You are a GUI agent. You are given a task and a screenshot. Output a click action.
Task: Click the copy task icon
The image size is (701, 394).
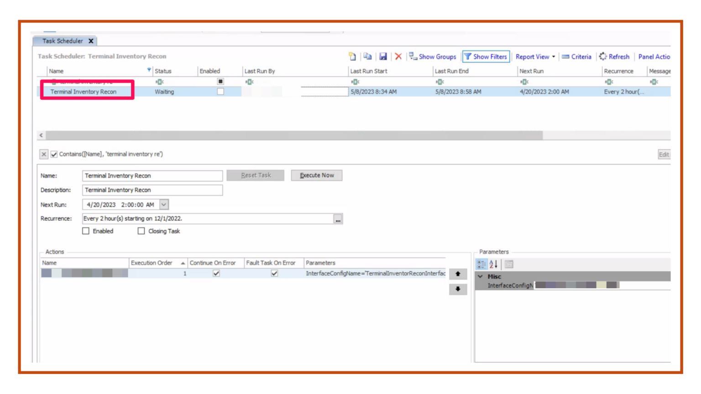tap(367, 57)
